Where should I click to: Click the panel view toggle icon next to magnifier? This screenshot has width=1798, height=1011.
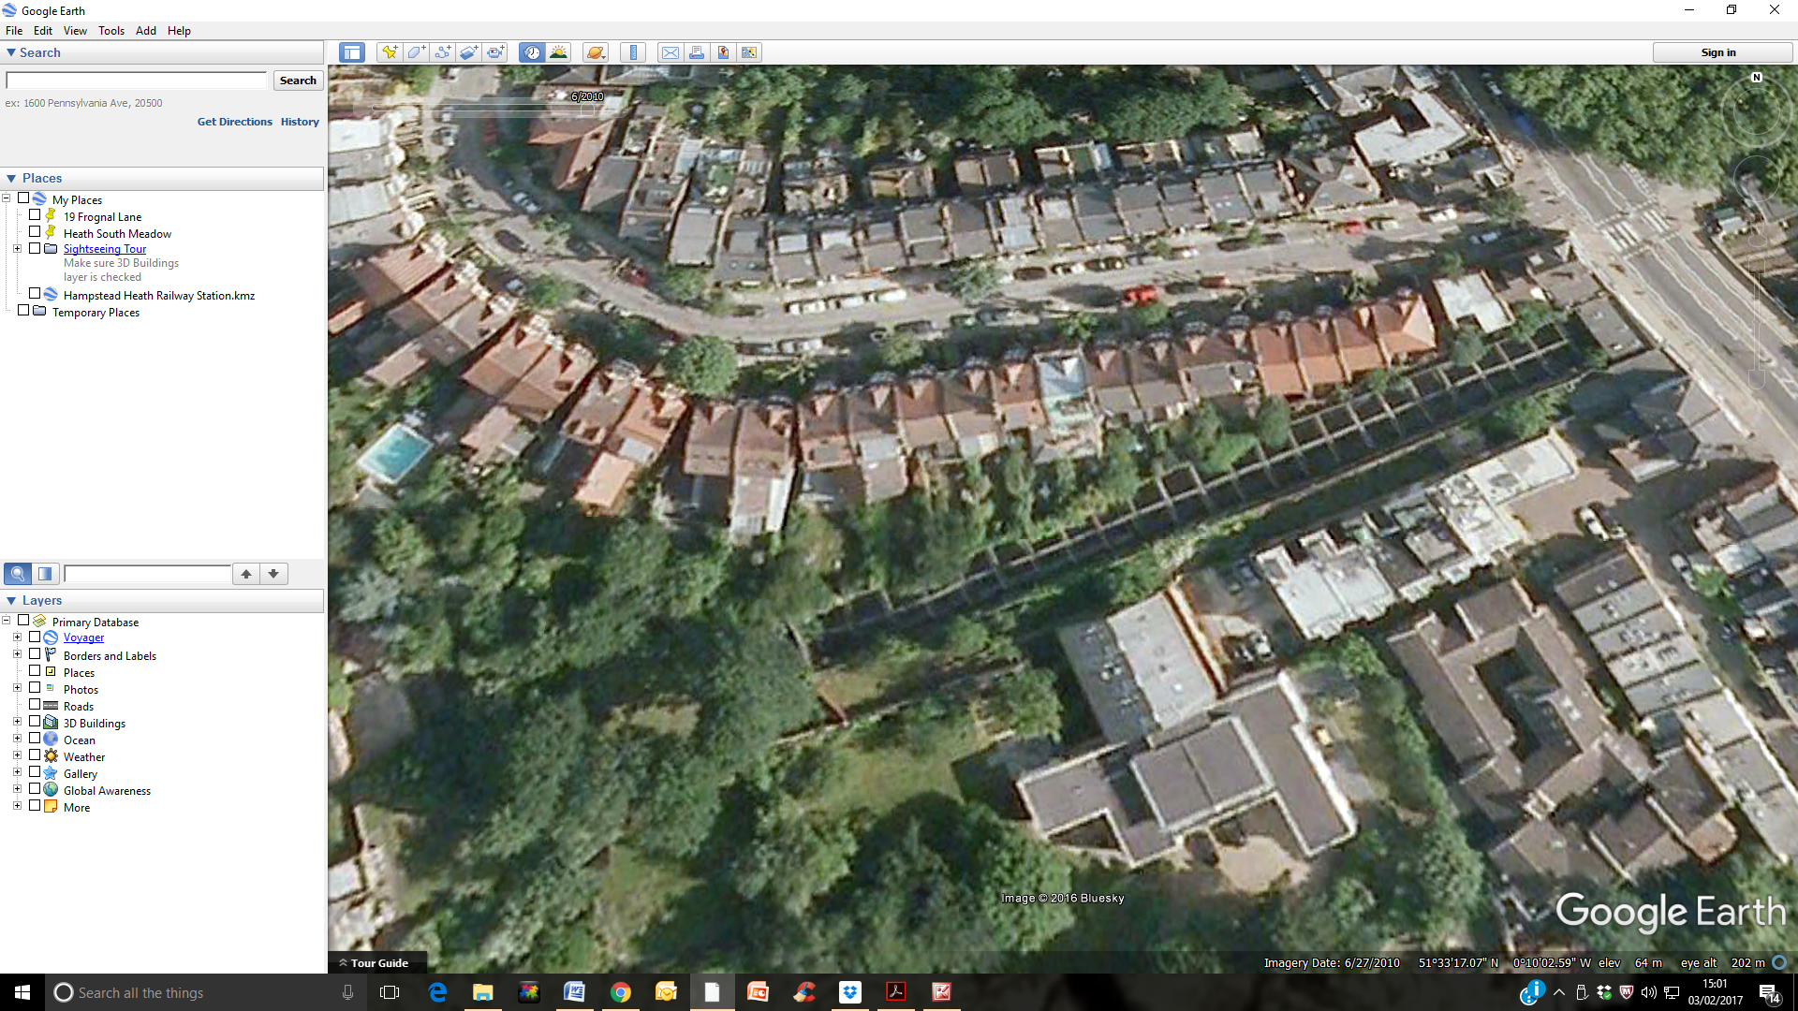45,574
